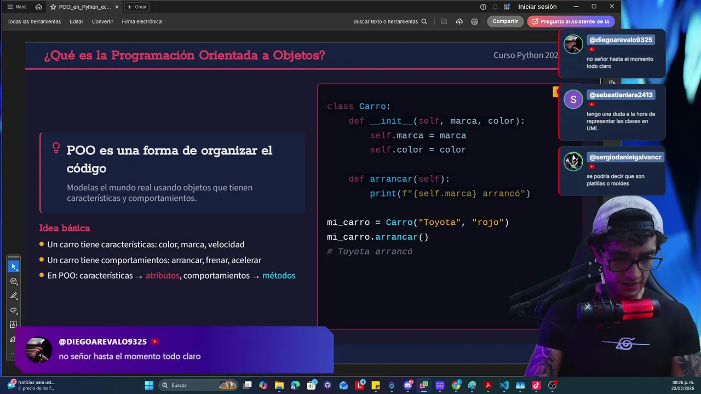Click Iniciar sesión
This screenshot has width=701, height=394.
click(537, 7)
